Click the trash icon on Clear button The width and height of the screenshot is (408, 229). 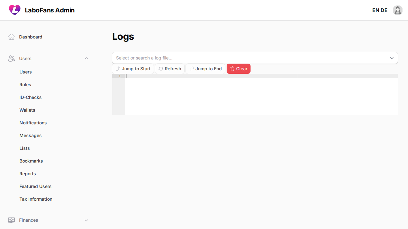[232, 69]
